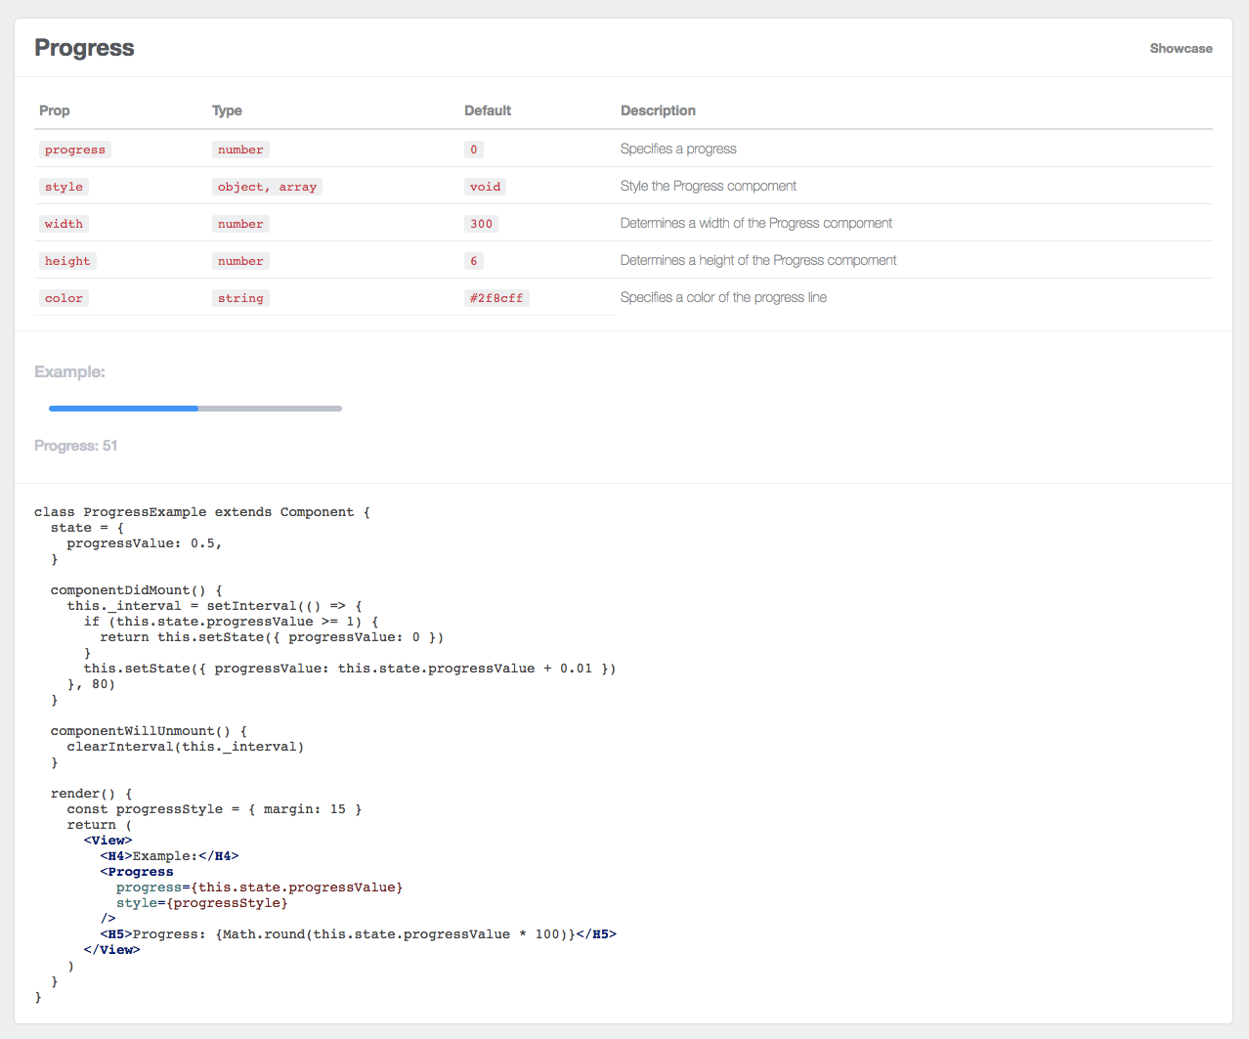Viewport: 1249px width, 1039px height.
Task: Click the Progress page heading
Action: tap(84, 48)
